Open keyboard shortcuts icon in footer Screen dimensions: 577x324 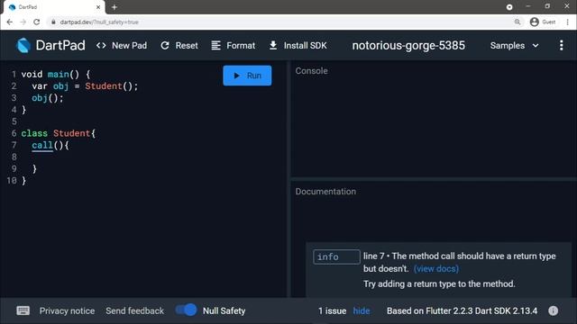pyautogui.click(x=23, y=310)
